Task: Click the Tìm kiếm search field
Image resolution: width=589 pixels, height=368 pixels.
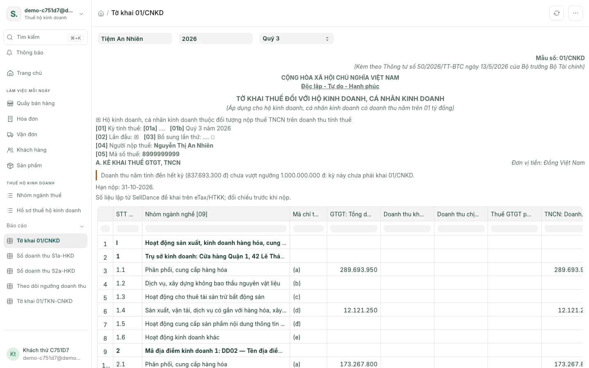Action: pyautogui.click(x=45, y=37)
